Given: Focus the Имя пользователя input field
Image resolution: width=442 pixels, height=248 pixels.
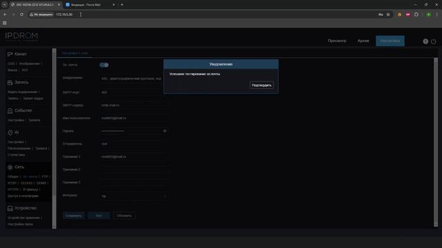Looking at the screenshot, I should tap(133, 118).
